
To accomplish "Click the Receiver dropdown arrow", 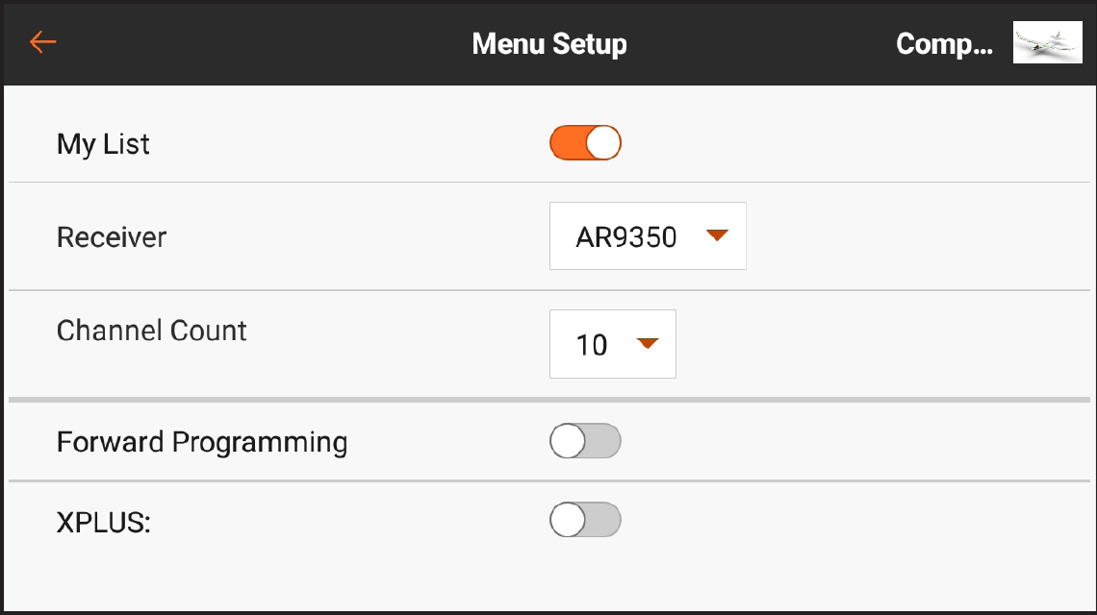I will [x=717, y=235].
